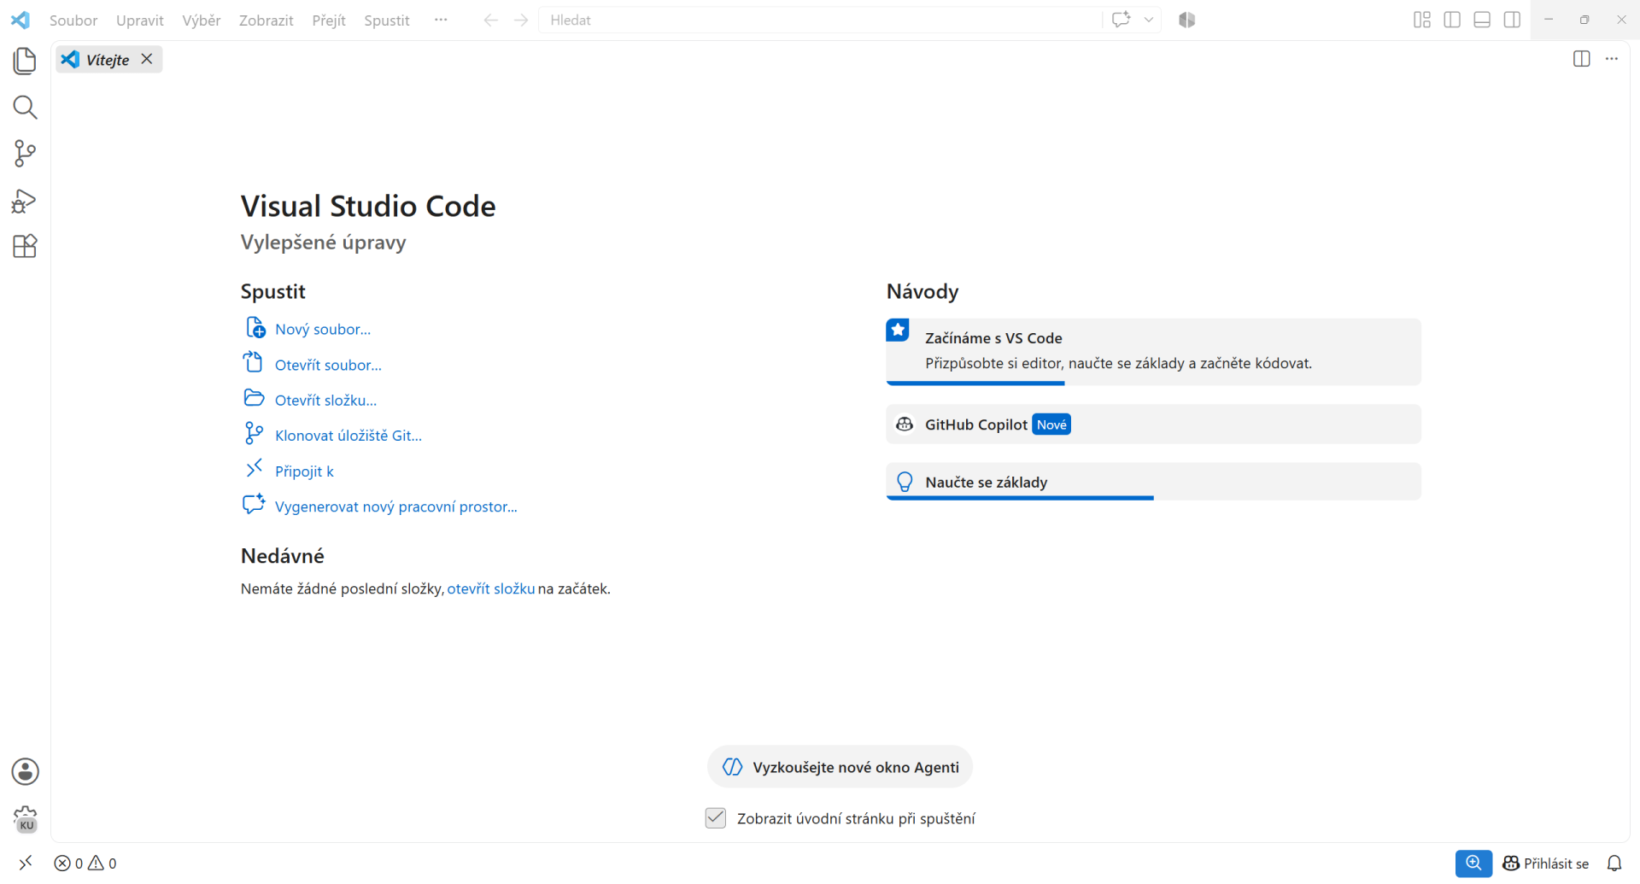Uncheck Zobrazit úvodní stránku při spuštění
This screenshot has height=884, width=1640.
point(716,818)
